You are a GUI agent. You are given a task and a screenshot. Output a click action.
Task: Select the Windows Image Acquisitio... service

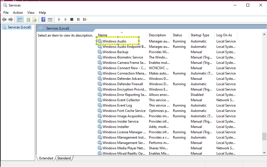[x=124, y=116]
